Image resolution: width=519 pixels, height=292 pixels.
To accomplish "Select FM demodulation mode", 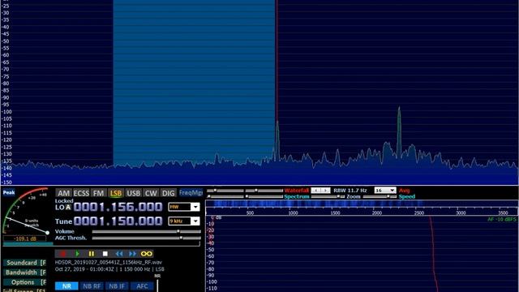I will coord(98,193).
